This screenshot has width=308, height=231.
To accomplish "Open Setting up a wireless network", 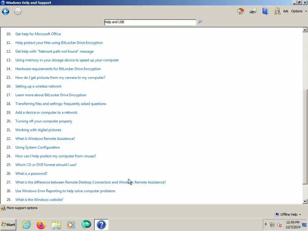I will pos(38,86).
